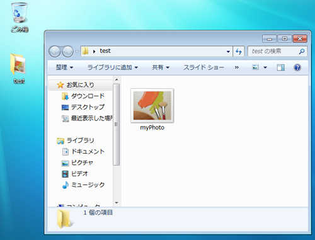Open 最近表示した場所 in navigation pane
315x240 pixels.
coord(92,118)
